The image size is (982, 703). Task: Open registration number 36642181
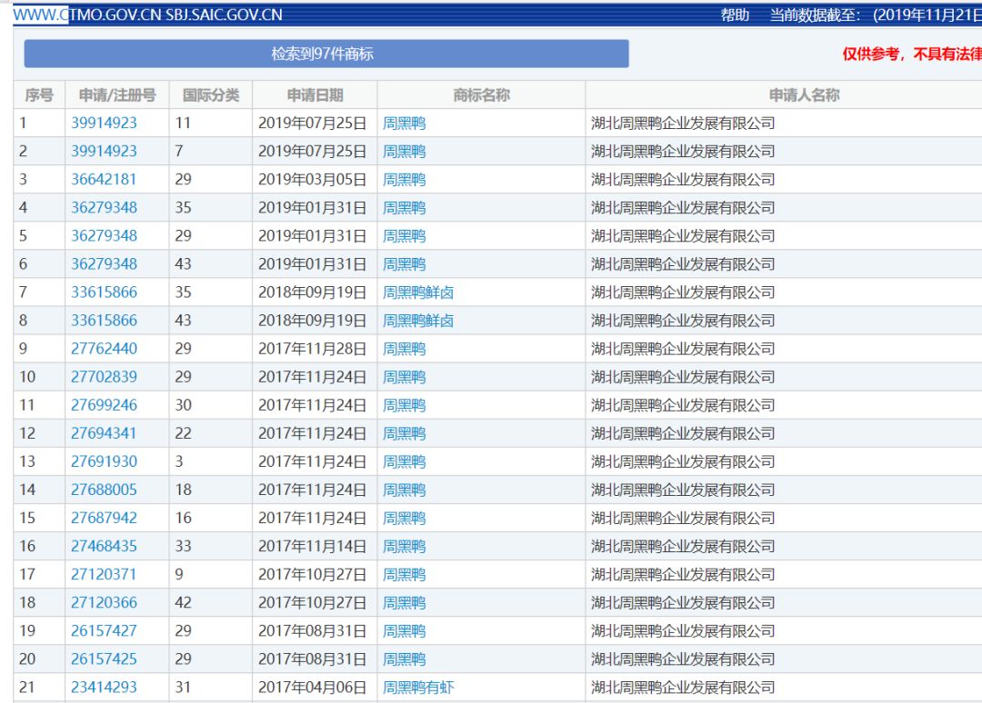click(x=104, y=180)
